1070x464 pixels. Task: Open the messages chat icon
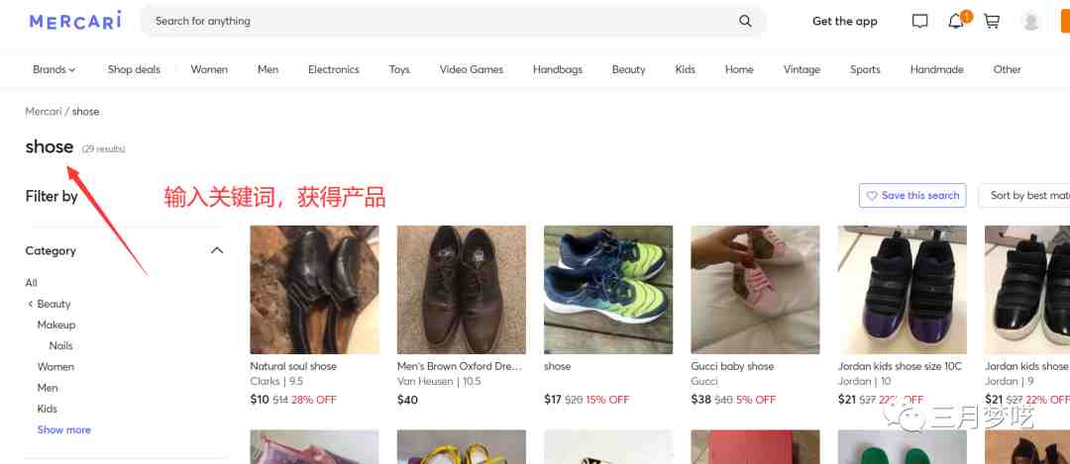919,21
